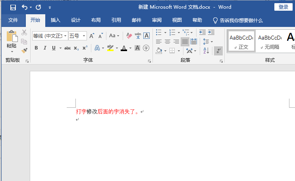Align text right
The height and width of the screenshot is (181, 295).
[x=176, y=42]
